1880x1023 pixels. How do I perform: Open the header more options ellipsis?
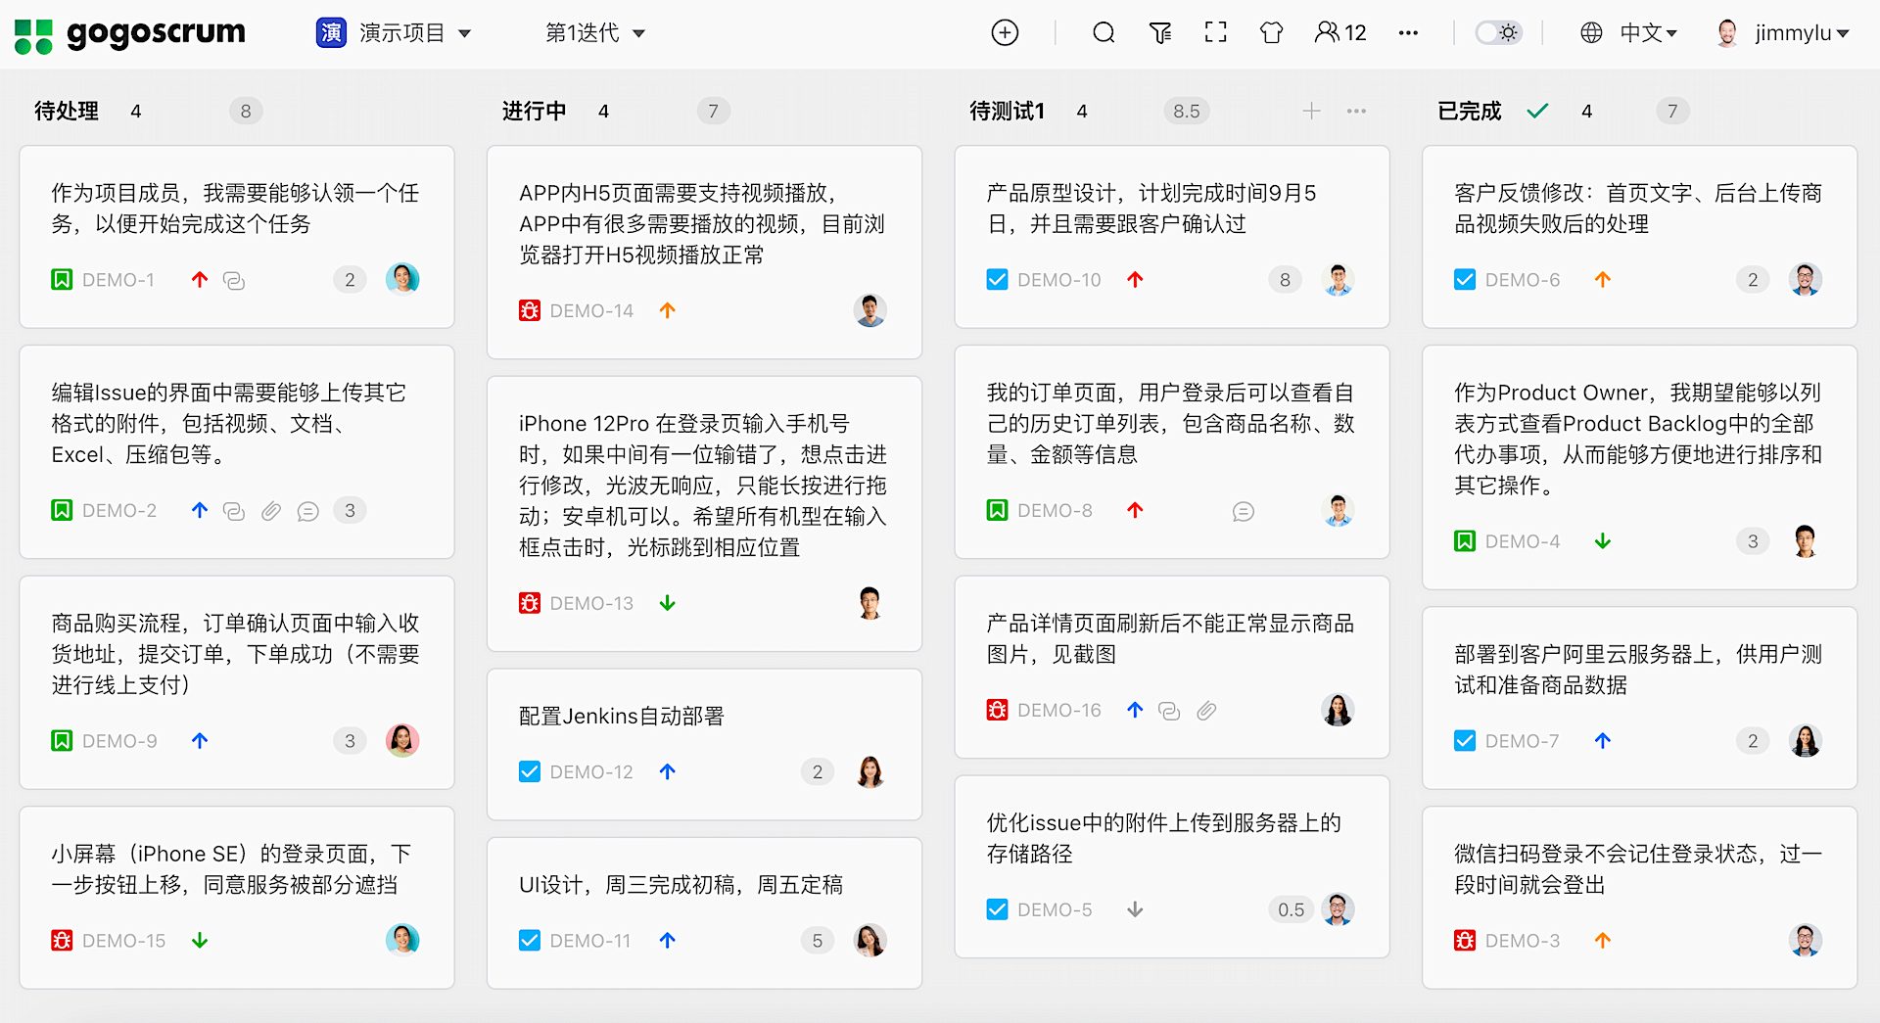point(1408,33)
